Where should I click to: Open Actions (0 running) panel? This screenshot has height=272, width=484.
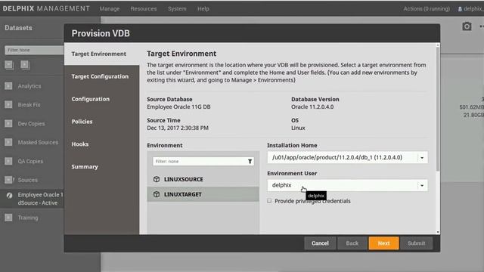pyautogui.click(x=427, y=9)
